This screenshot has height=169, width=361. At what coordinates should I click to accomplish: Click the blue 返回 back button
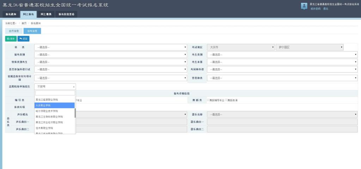click(23, 39)
